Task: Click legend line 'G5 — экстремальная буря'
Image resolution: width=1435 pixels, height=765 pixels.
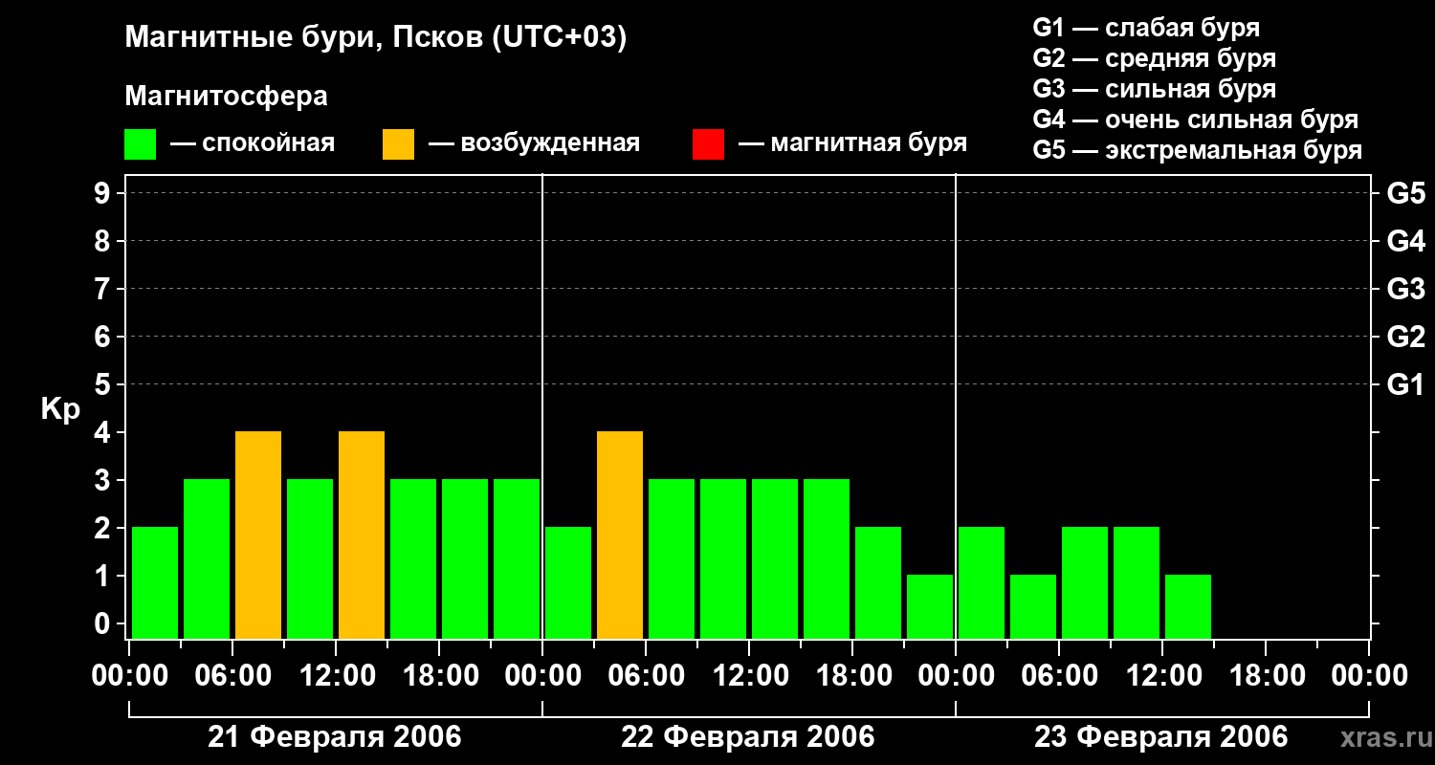Action: (x=1198, y=150)
